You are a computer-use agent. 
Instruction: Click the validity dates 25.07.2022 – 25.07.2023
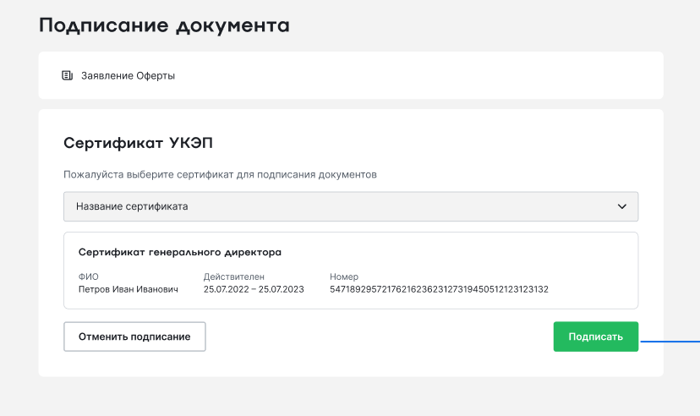(x=253, y=289)
